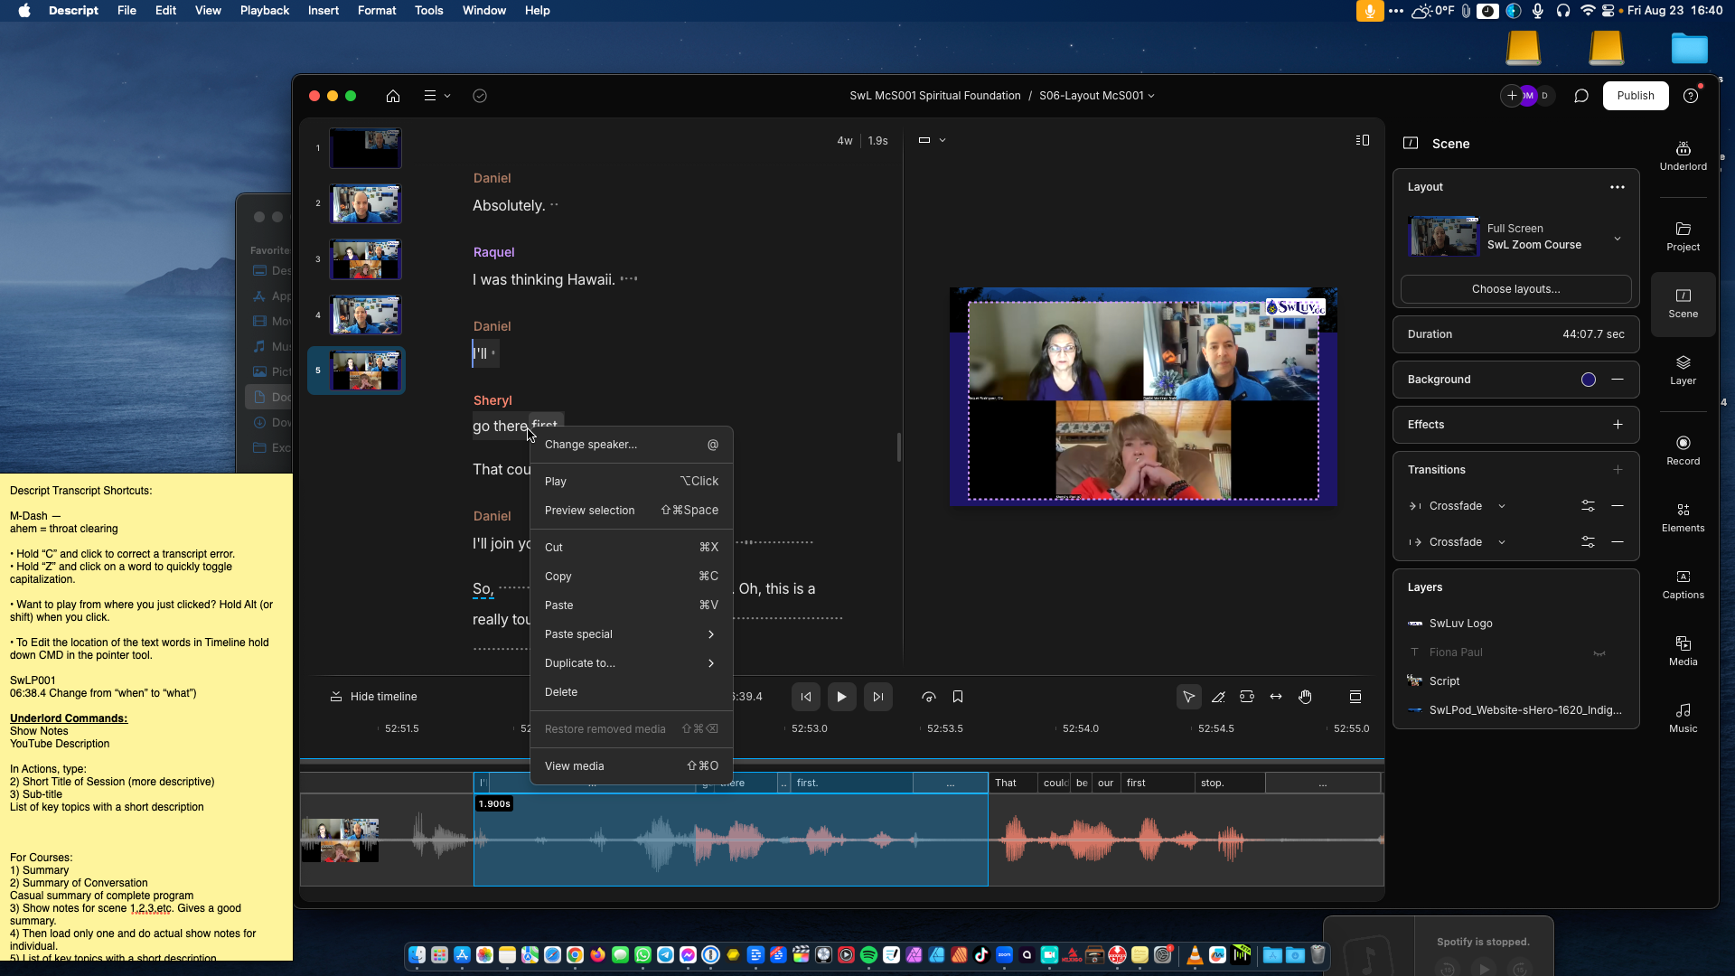Open the comments speech bubble icon
This screenshot has height=976, width=1735.
[x=1581, y=96]
